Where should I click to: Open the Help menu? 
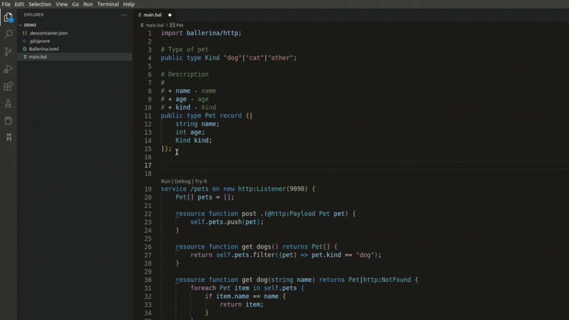129,4
